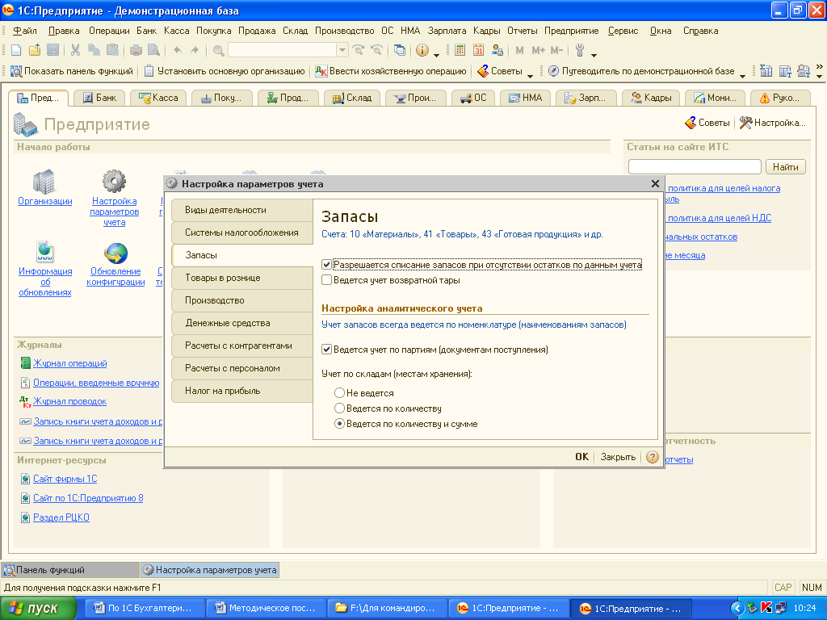The height and width of the screenshot is (620, 827).
Task: Click the Cut scissors toolbar icon
Action: coord(75,50)
